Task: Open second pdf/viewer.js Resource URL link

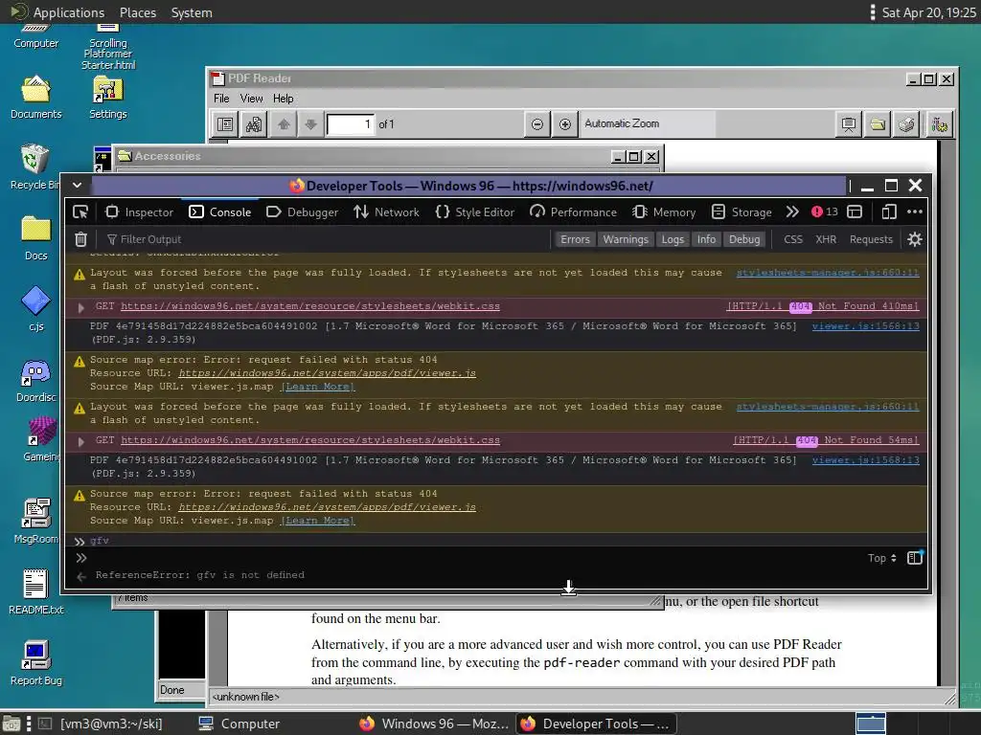Action: (328, 507)
